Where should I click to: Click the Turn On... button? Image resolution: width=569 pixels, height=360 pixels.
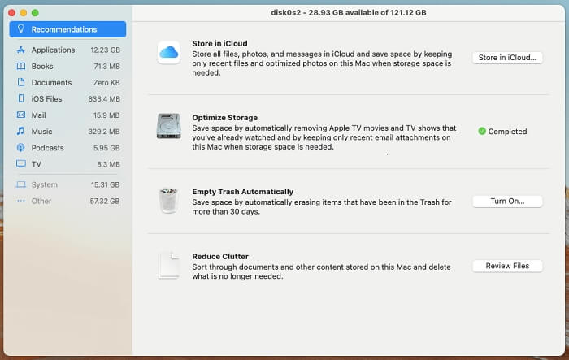click(507, 201)
